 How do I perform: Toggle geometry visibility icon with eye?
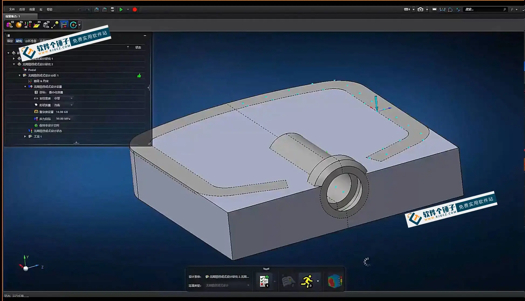click(10, 25)
